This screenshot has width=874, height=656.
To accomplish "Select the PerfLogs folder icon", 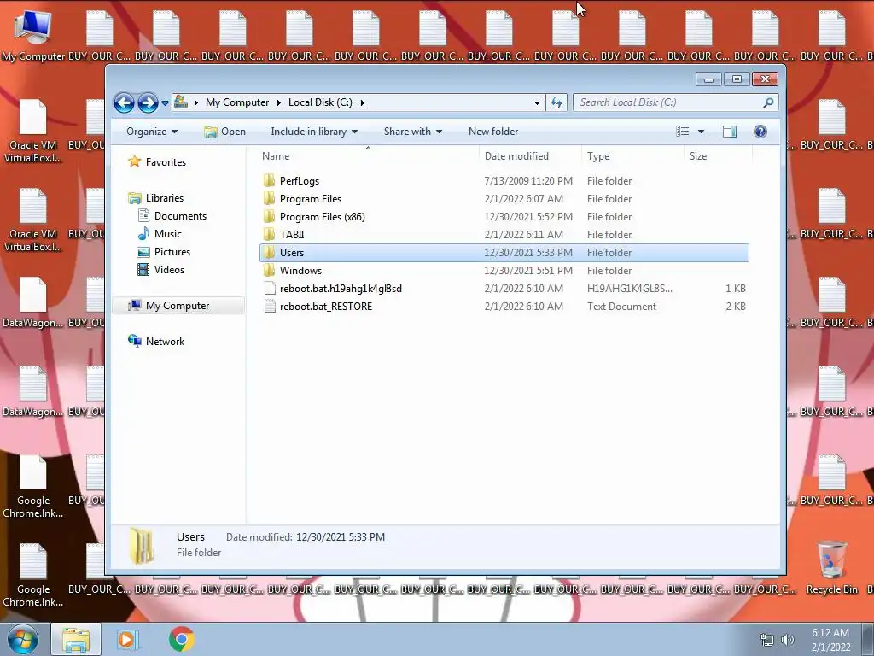I will [269, 181].
